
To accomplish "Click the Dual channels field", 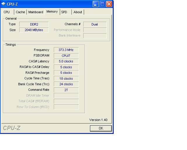I will click(x=95, y=24).
